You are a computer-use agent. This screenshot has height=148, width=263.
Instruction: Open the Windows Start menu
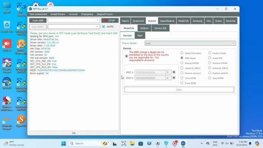[64, 143]
